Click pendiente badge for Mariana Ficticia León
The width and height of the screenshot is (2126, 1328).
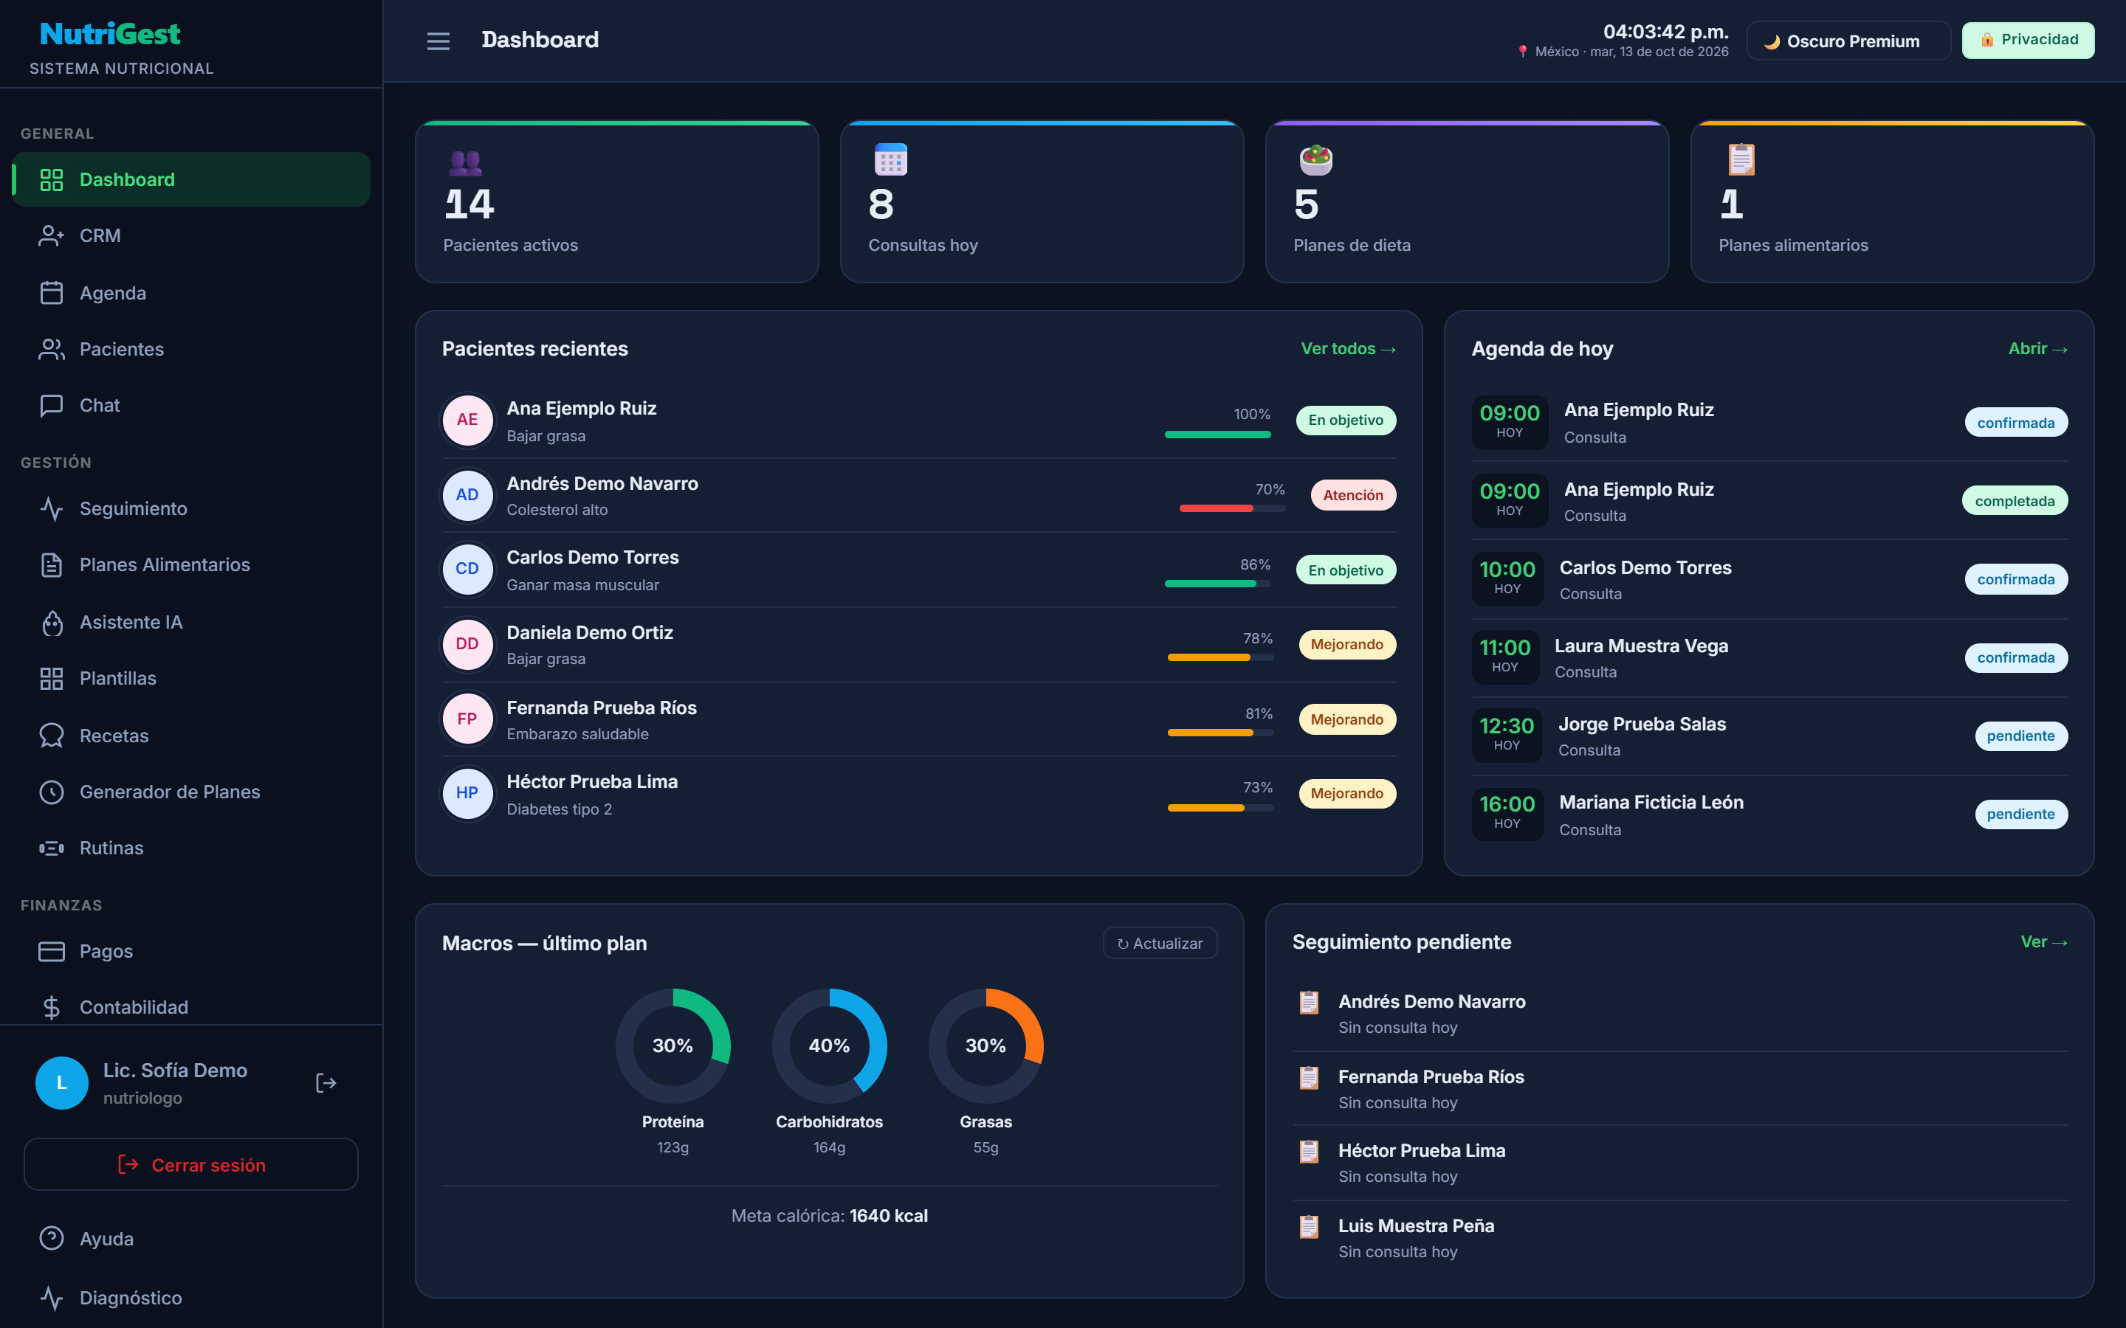[2020, 815]
